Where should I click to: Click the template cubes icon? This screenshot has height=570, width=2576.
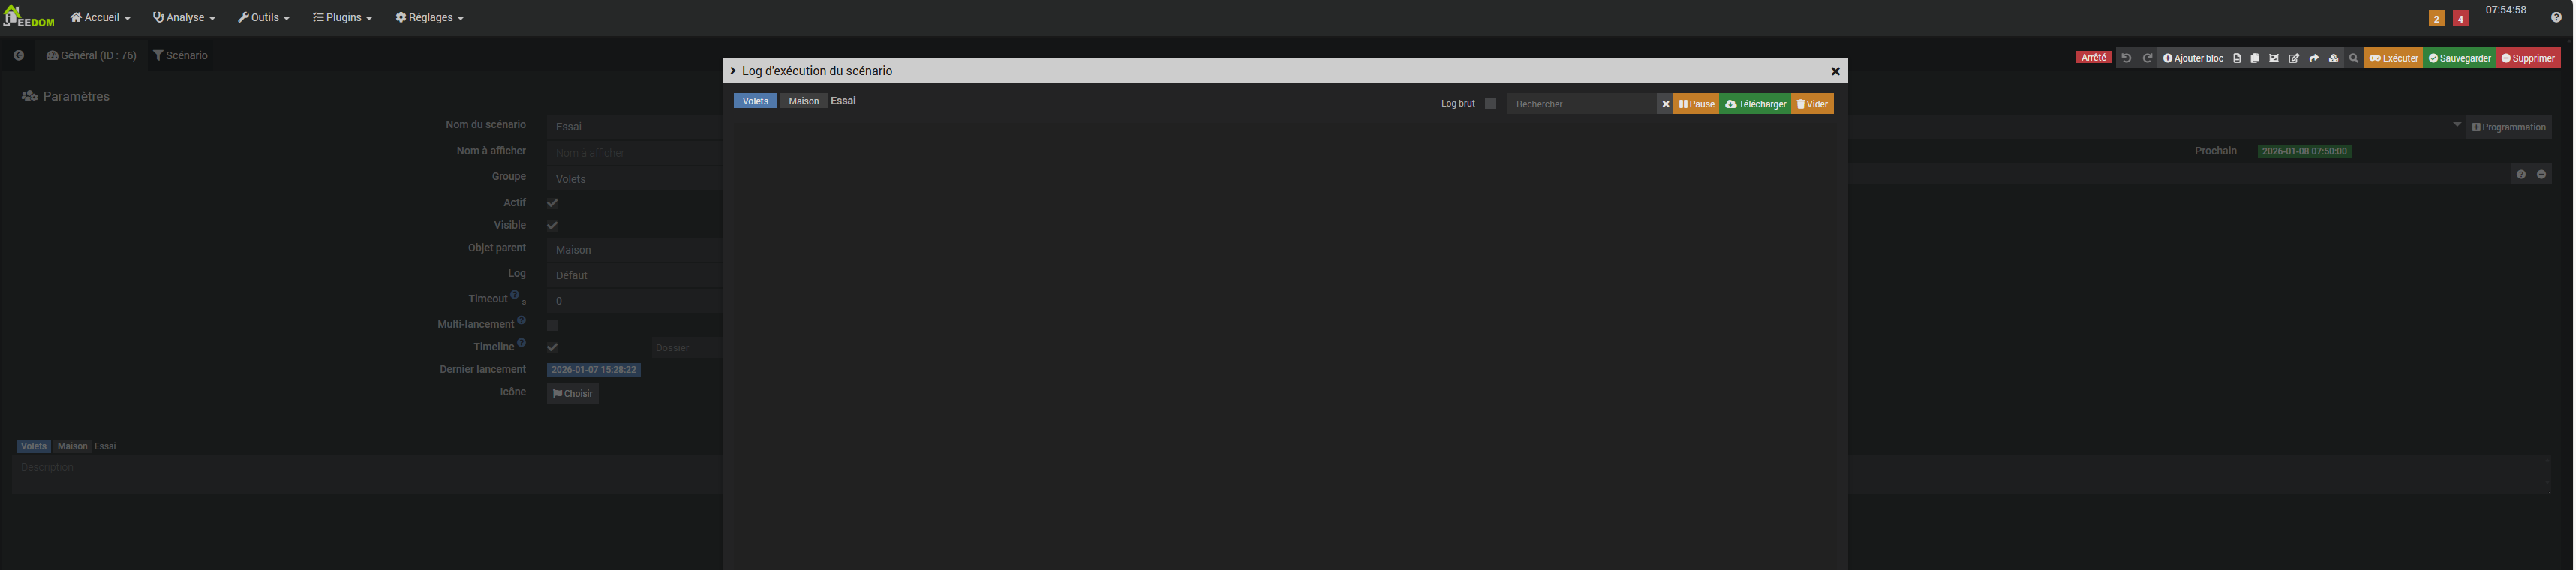point(2334,58)
